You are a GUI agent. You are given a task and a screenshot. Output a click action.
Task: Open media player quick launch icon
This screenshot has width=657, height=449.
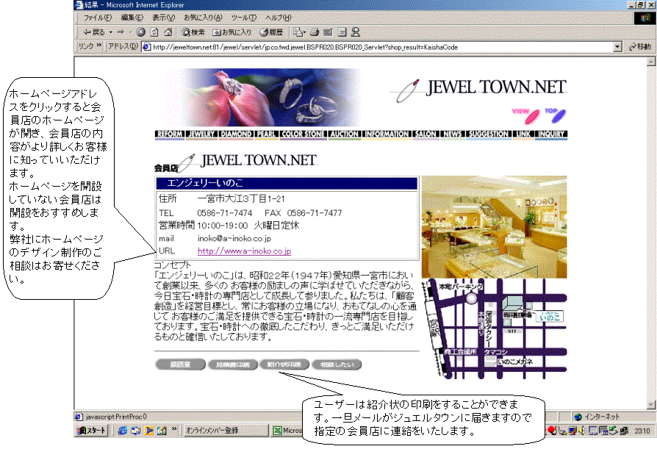[x=148, y=430]
